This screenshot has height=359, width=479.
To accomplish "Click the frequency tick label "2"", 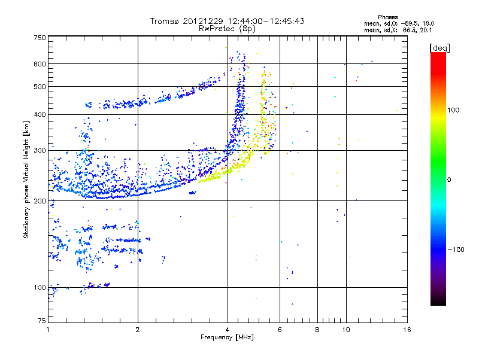I will coord(138,330).
